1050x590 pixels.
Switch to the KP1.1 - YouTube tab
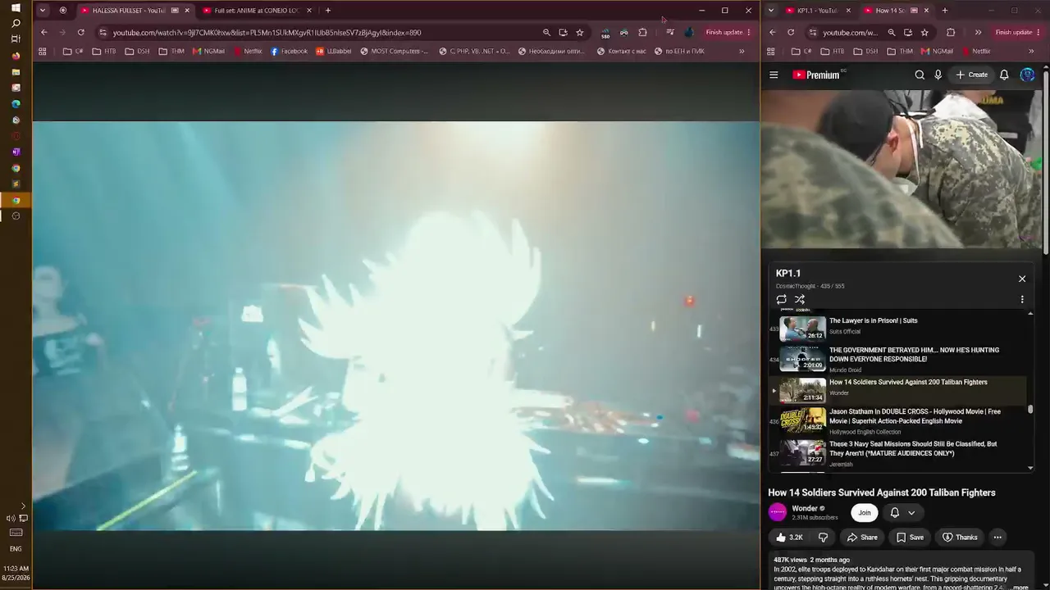click(817, 11)
